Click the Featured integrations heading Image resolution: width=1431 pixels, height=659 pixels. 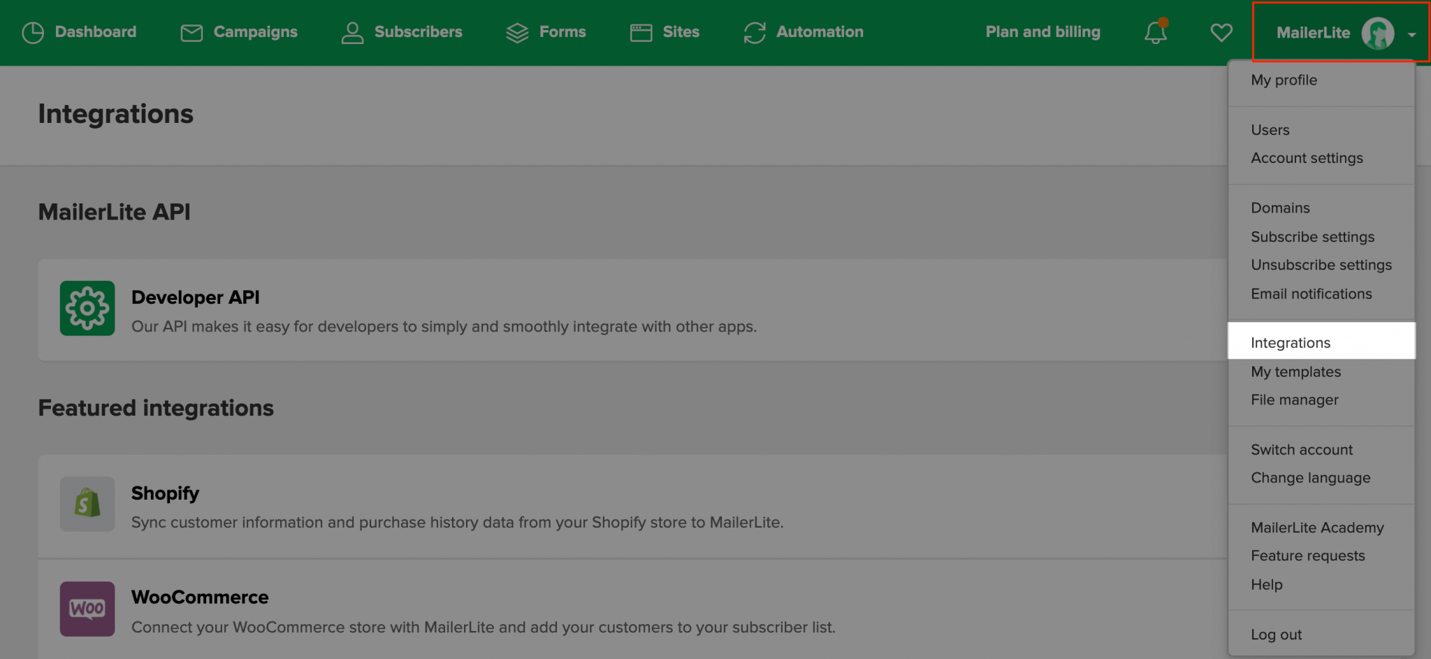coord(156,409)
